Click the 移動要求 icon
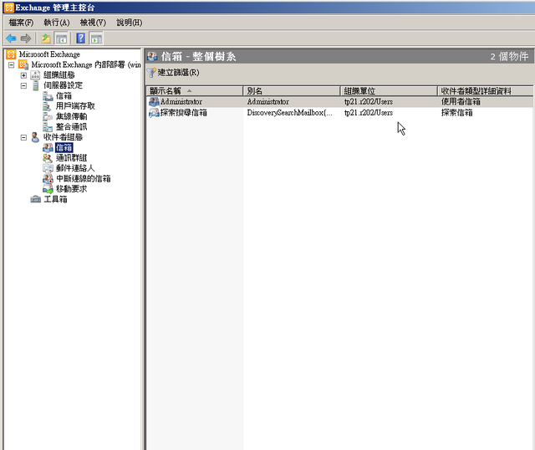 coord(48,189)
